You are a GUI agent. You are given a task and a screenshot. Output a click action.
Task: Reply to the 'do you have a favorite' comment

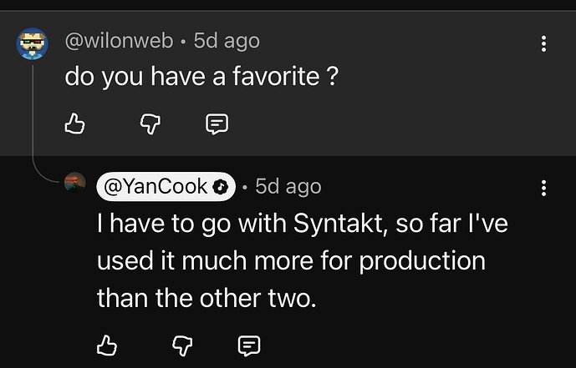coord(217,124)
